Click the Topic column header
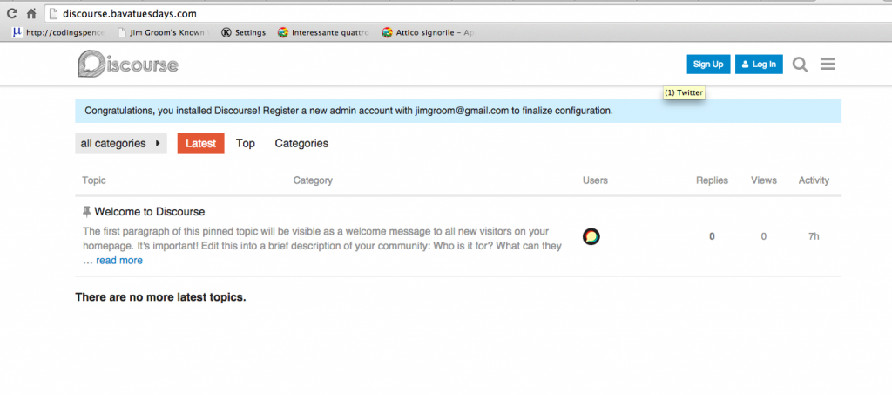The image size is (892, 395). coord(94,180)
